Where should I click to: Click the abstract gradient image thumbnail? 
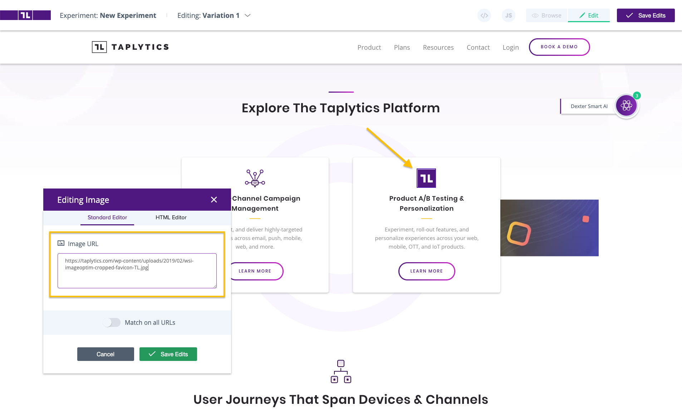click(549, 228)
